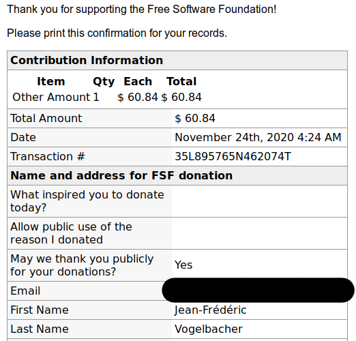Click the print this confirmation sentence
The height and width of the screenshot is (341, 356).
[x=117, y=33]
